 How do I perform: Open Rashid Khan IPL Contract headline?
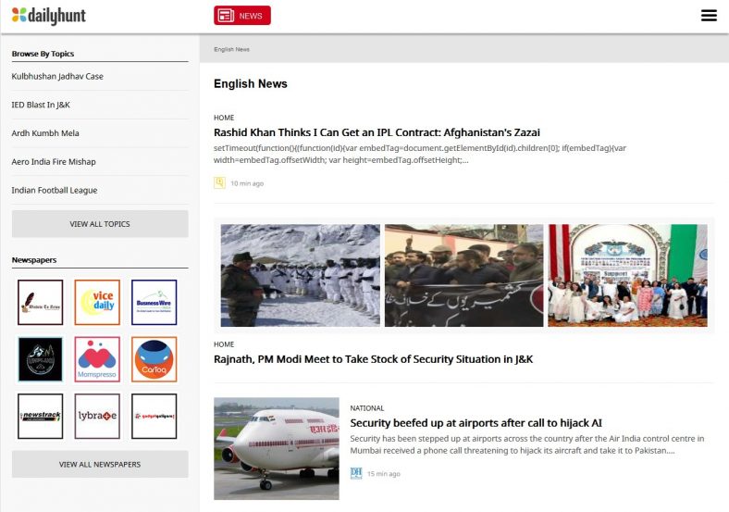[377, 132]
